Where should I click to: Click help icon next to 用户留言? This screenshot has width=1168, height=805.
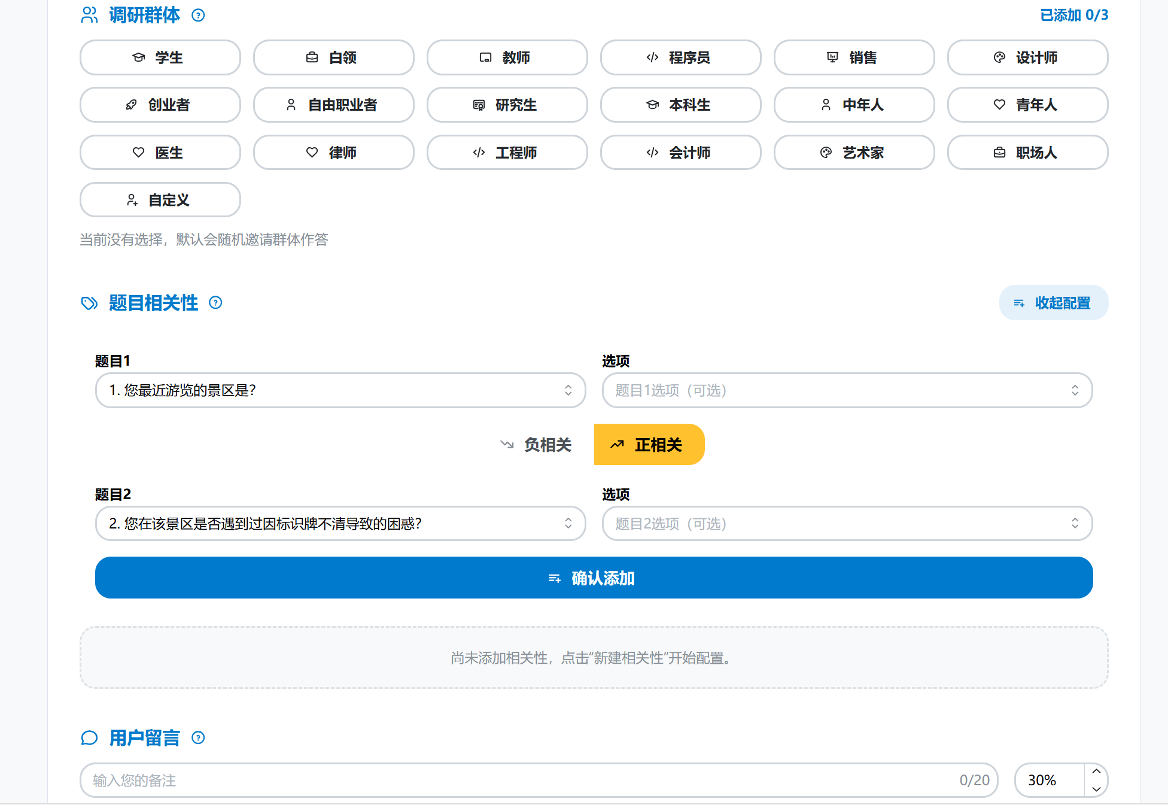coord(198,738)
